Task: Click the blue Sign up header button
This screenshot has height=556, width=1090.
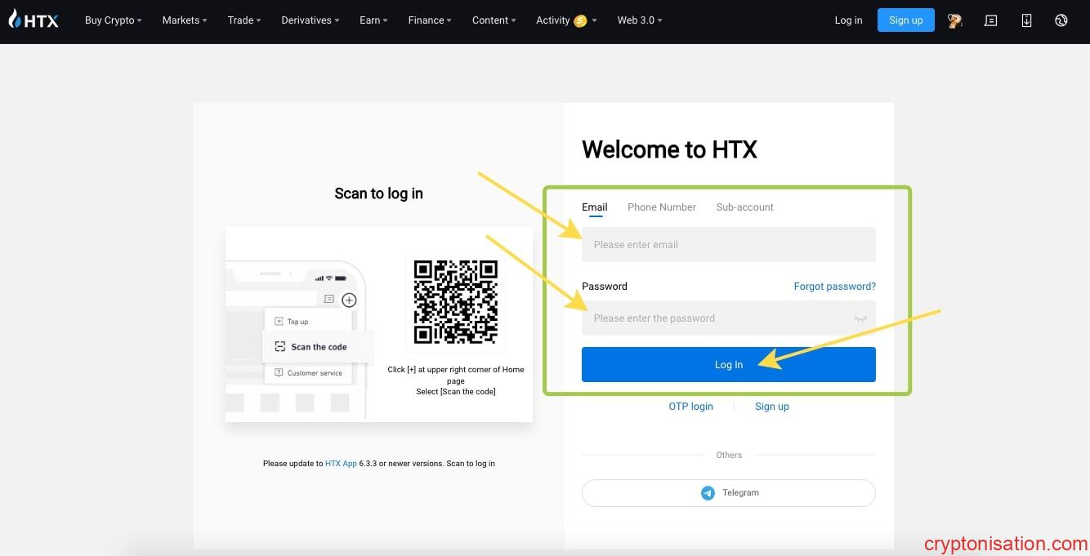Action: pyautogui.click(x=905, y=20)
